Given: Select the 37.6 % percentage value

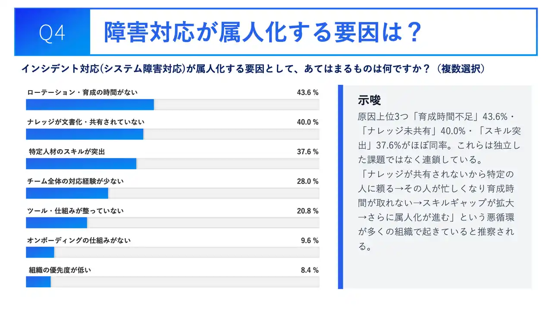Looking at the screenshot, I should (307, 151).
